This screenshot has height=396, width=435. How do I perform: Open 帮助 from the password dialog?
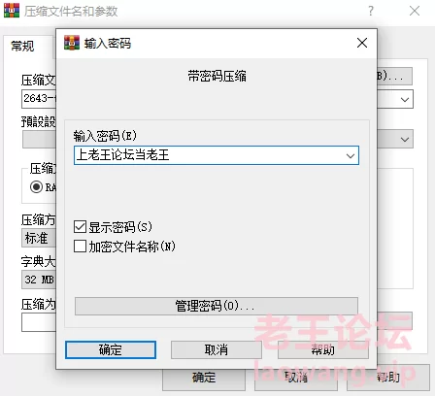click(322, 349)
